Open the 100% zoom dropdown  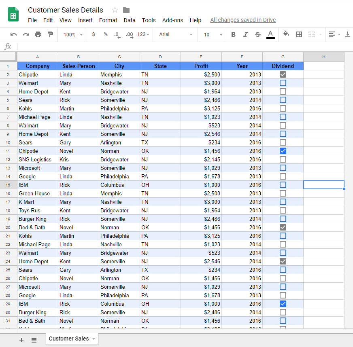tap(73, 35)
